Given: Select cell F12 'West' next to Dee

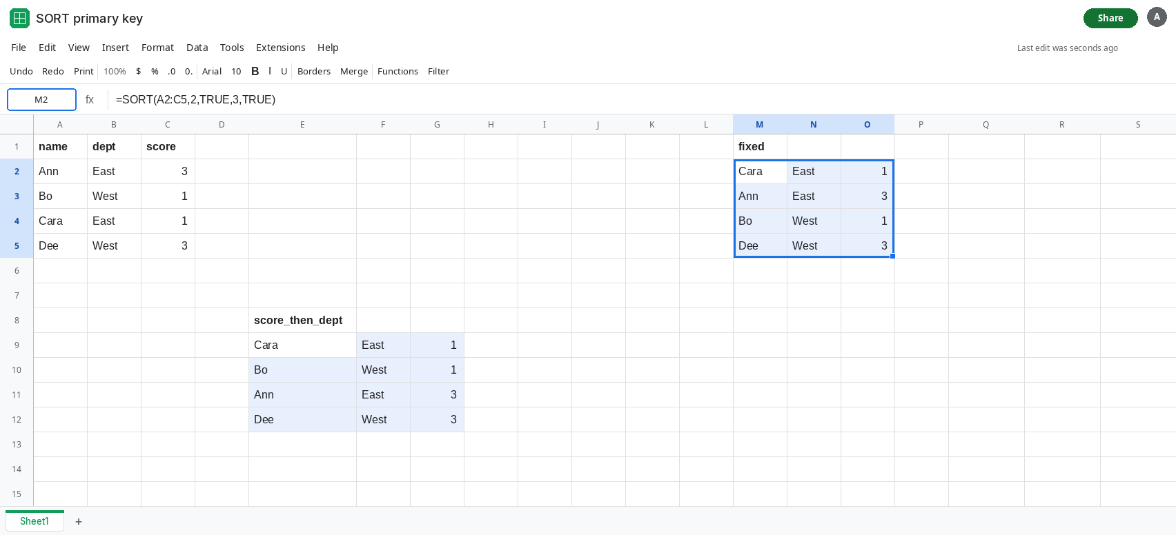Looking at the screenshot, I should point(383,420).
